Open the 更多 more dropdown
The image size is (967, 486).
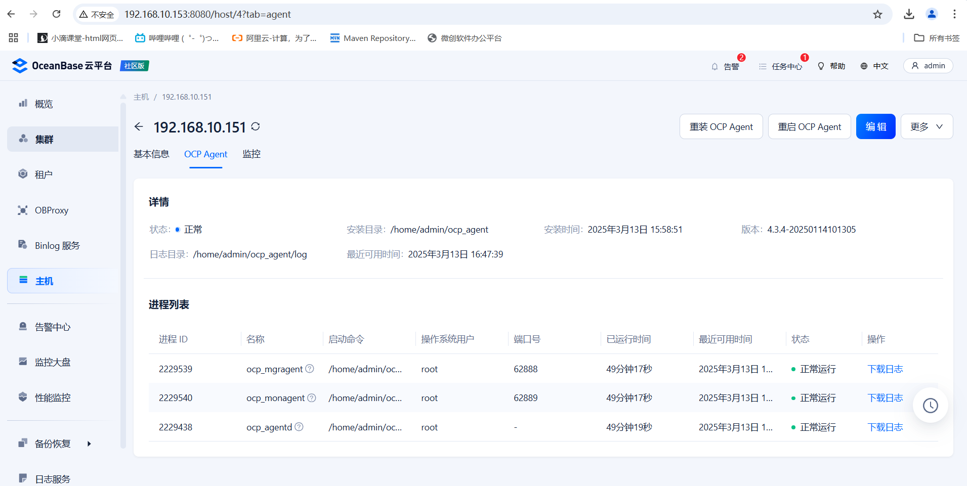(x=927, y=126)
